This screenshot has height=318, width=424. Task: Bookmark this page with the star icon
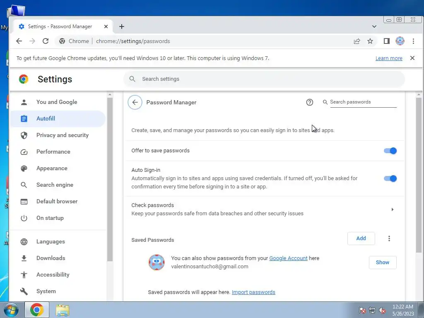coord(370,41)
